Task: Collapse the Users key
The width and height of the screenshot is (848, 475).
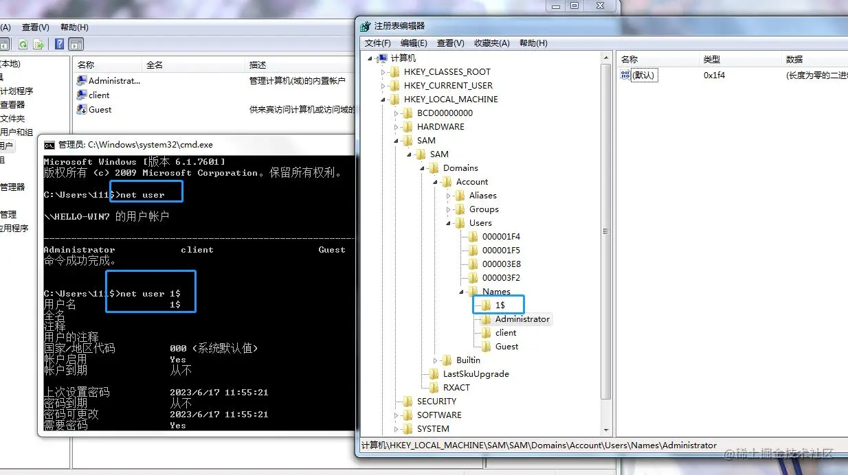Action: click(x=449, y=223)
